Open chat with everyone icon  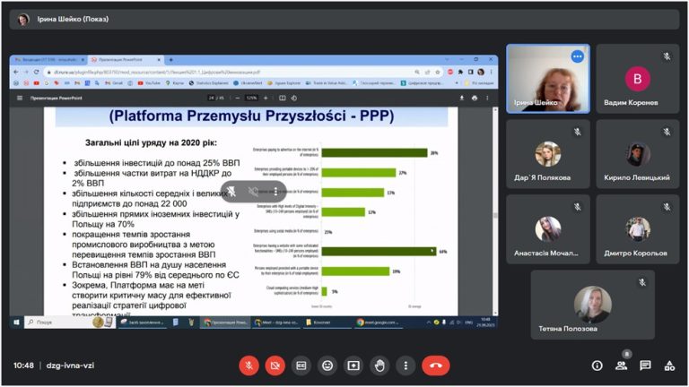pyautogui.click(x=645, y=365)
